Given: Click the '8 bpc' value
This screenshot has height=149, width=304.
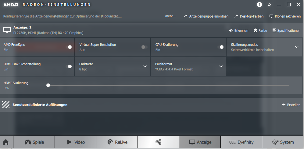Looking at the screenshot, I should [83, 69].
